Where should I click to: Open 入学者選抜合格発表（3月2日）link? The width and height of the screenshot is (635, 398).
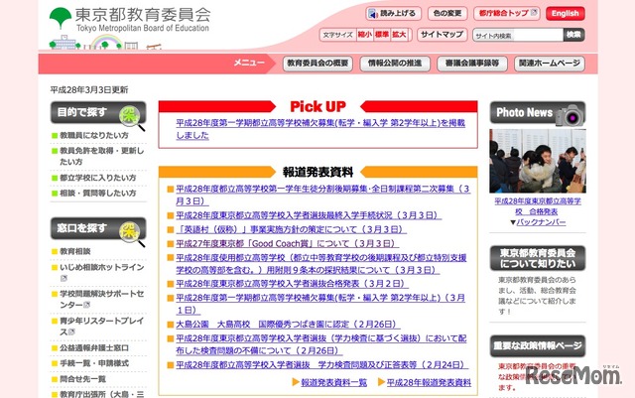(292, 284)
